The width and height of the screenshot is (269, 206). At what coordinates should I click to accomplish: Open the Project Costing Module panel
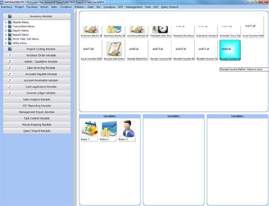(x=40, y=48)
